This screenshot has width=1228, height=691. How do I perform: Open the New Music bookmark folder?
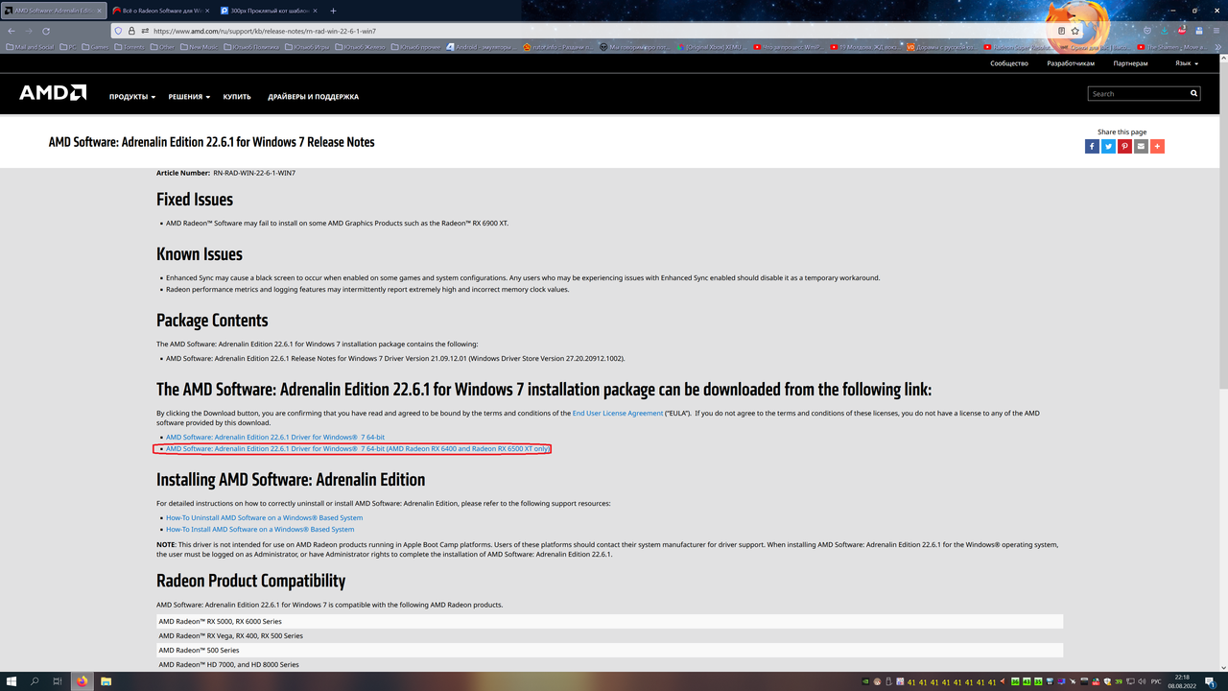pyautogui.click(x=199, y=46)
